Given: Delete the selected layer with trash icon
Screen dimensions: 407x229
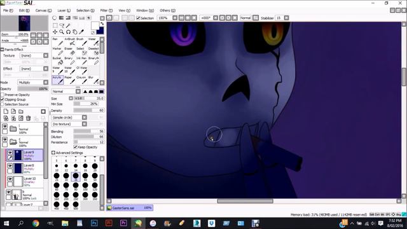Looking at the screenshot, I should 28,118.
